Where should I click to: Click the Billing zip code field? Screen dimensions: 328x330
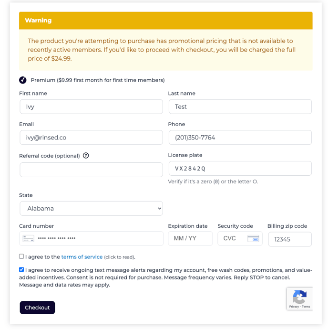(x=289, y=239)
